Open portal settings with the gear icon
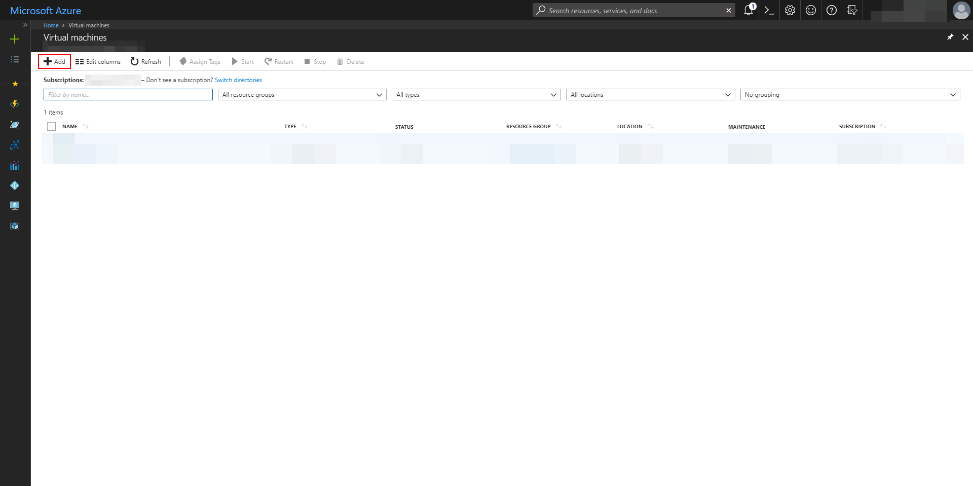973x486 pixels. (x=789, y=10)
